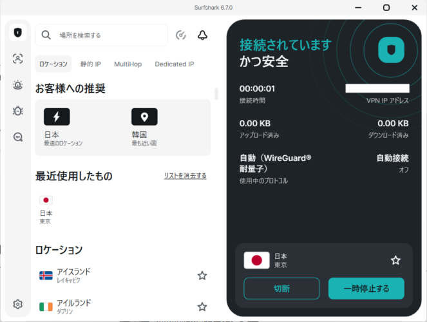Click 日本 東京 text in connection card
427x322 pixels.
[281, 260]
